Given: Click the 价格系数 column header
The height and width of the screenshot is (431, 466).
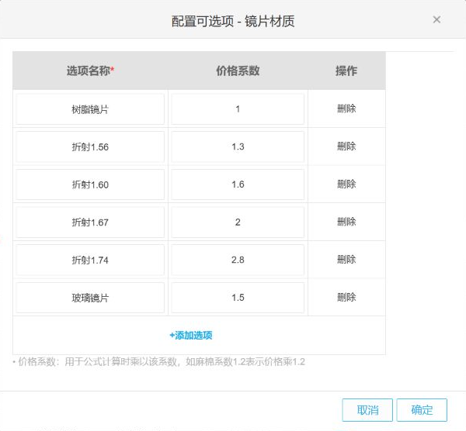Looking at the screenshot, I should (x=238, y=71).
